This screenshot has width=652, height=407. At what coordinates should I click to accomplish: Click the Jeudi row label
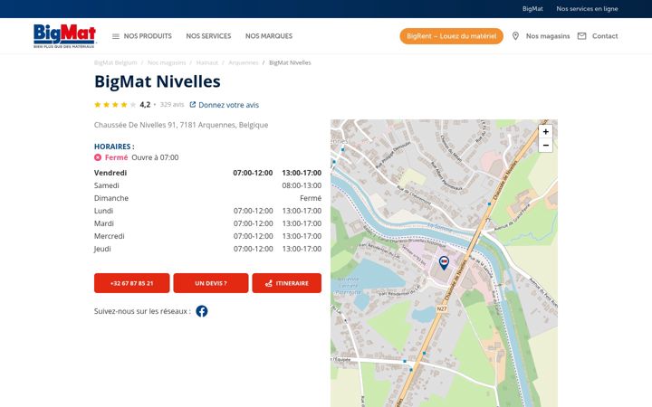[102, 249]
